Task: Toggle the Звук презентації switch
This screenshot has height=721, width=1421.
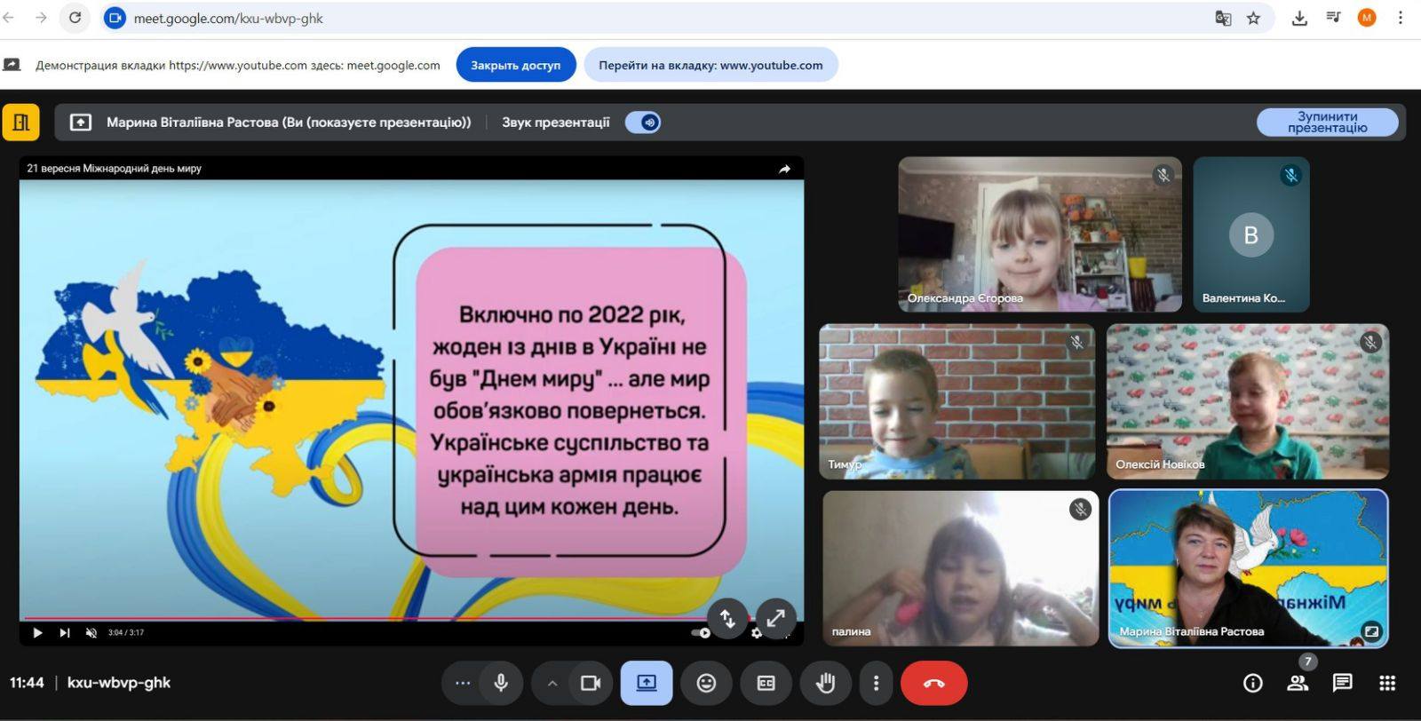Action: pyautogui.click(x=643, y=123)
